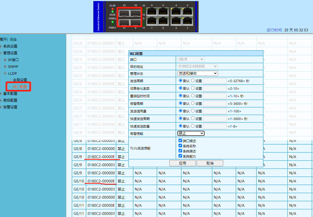Click the 取消 button
Screen dimensions: 313x217
pos(210,163)
